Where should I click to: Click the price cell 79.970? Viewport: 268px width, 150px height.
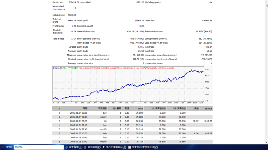(139, 134)
